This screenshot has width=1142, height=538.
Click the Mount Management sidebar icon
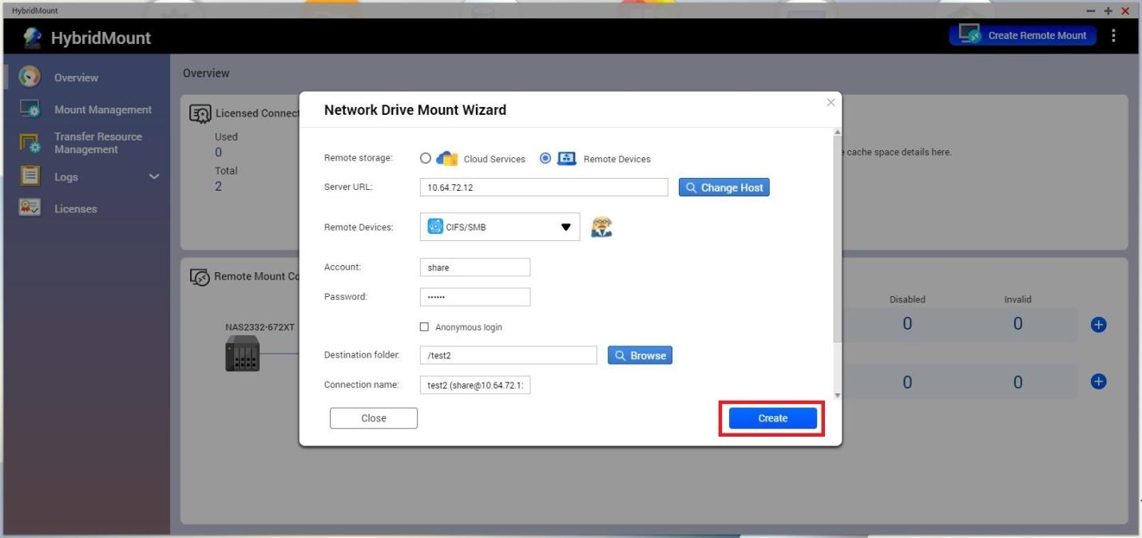(x=30, y=109)
